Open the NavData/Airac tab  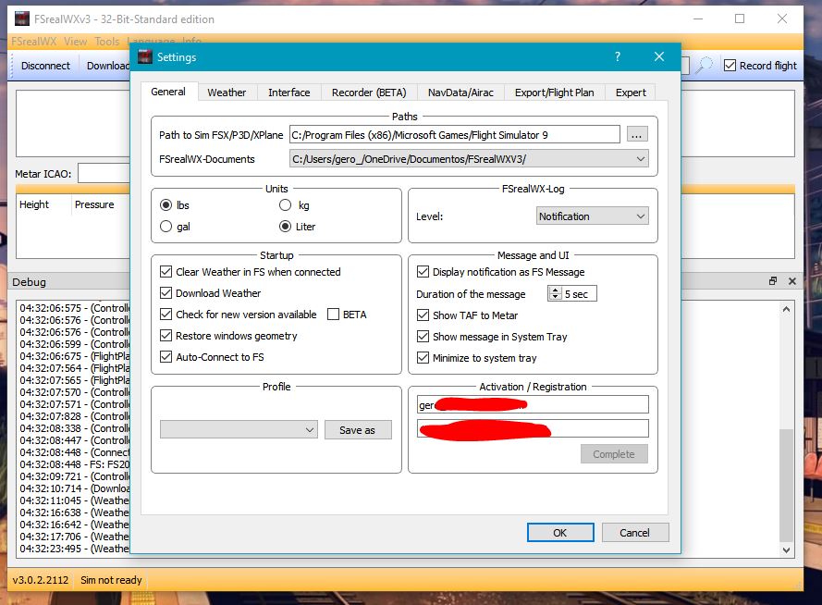(460, 93)
